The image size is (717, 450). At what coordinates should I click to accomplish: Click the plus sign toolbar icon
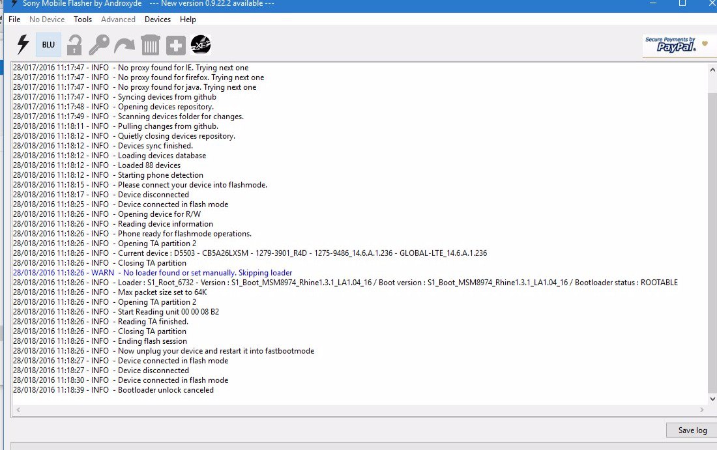(175, 45)
